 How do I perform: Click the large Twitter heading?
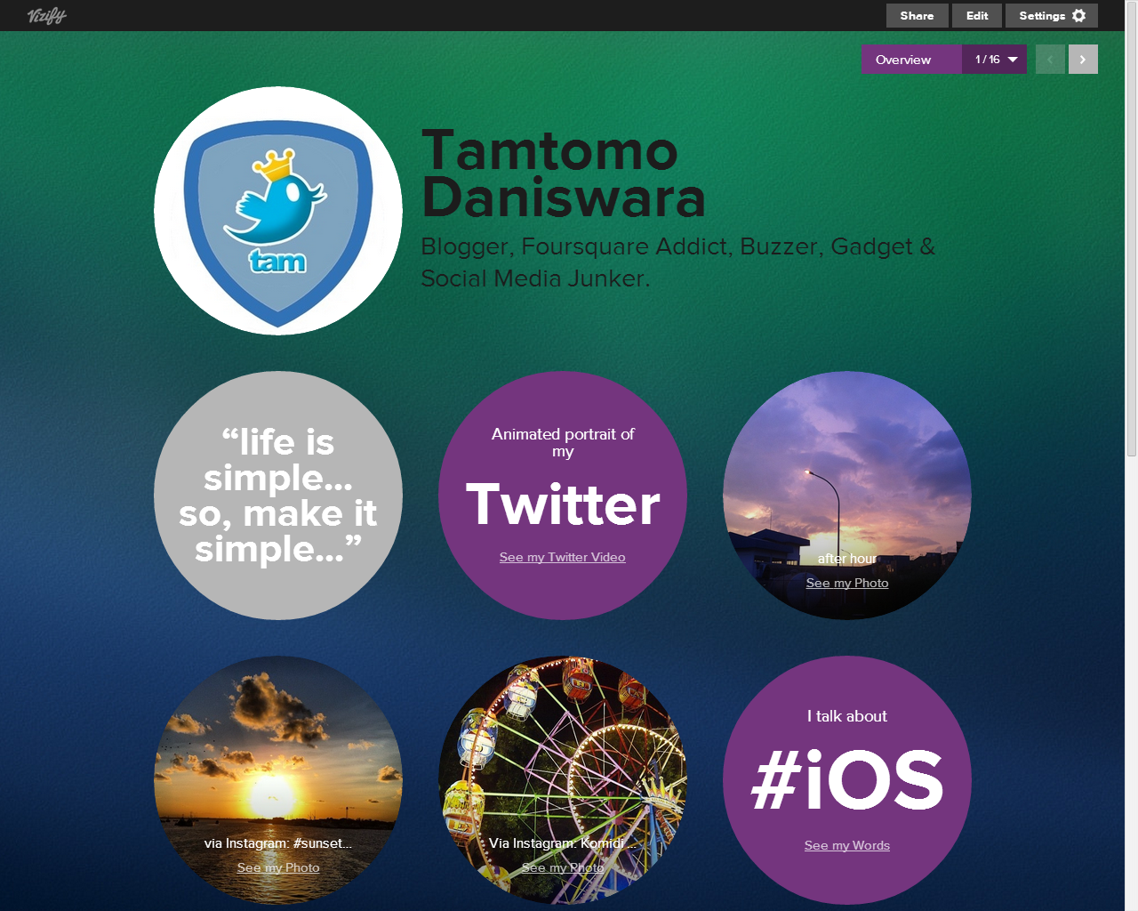[x=563, y=504]
